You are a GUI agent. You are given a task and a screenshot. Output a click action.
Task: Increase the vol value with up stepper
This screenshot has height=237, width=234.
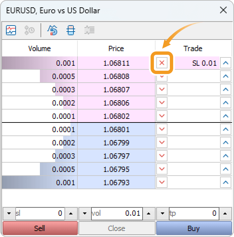pos(149,213)
